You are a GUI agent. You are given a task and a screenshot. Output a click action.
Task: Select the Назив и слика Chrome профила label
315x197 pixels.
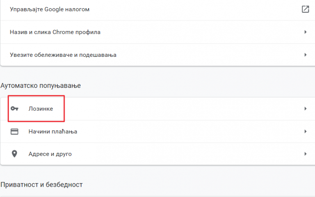pyautogui.click(x=55, y=32)
